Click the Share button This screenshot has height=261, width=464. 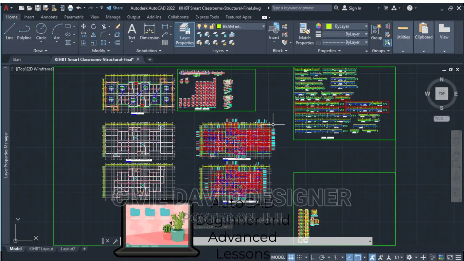tap(114, 8)
